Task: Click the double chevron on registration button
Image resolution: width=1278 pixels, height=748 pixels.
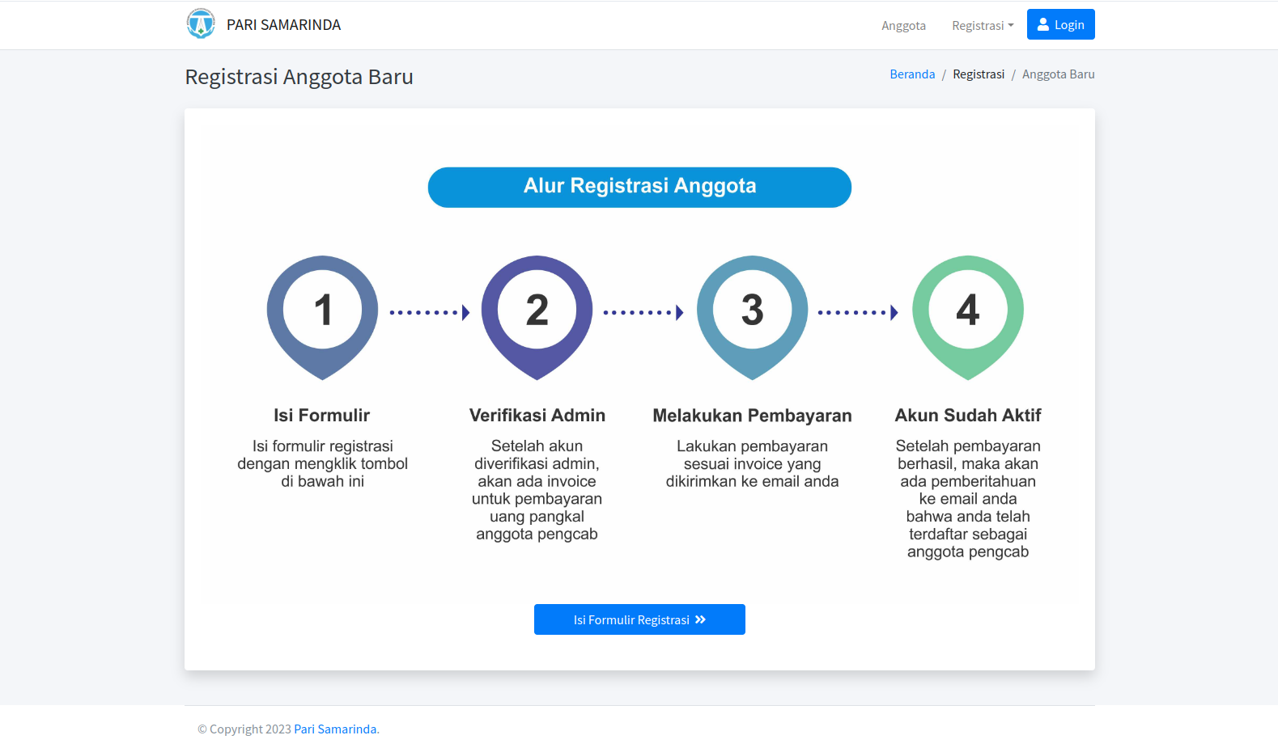Action: 701,619
